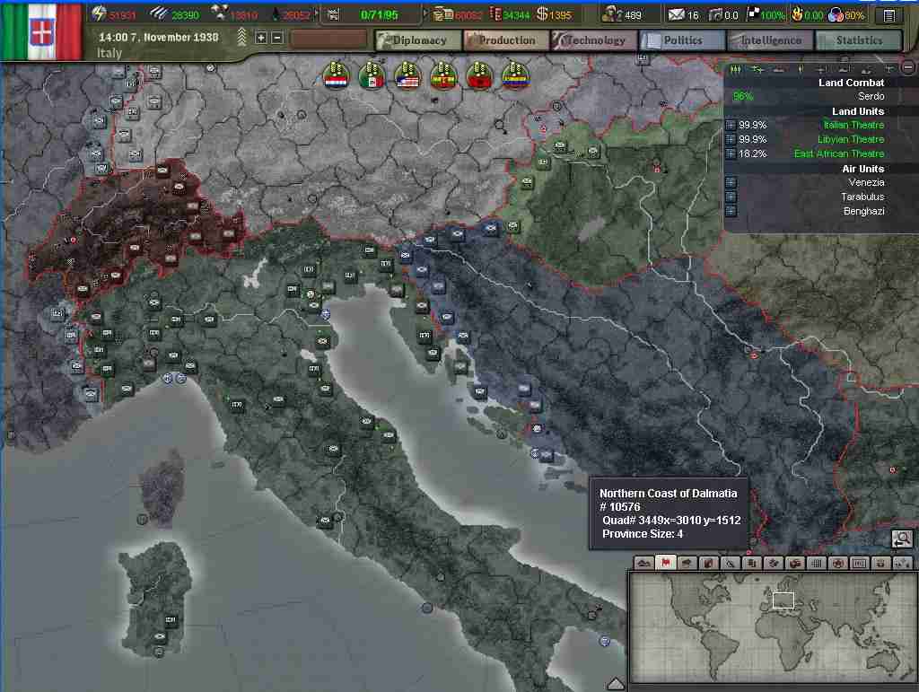919x692 pixels.
Task: Expand the East African Theatre entry
Action: coord(731,154)
